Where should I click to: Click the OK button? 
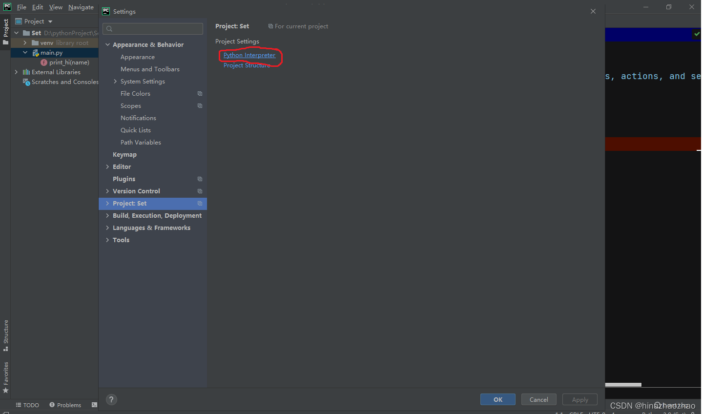coord(497,399)
